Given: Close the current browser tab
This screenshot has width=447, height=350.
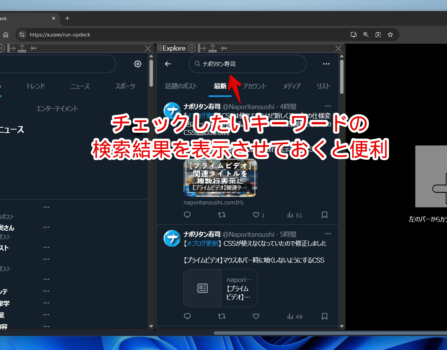Looking at the screenshot, I should [54, 18].
